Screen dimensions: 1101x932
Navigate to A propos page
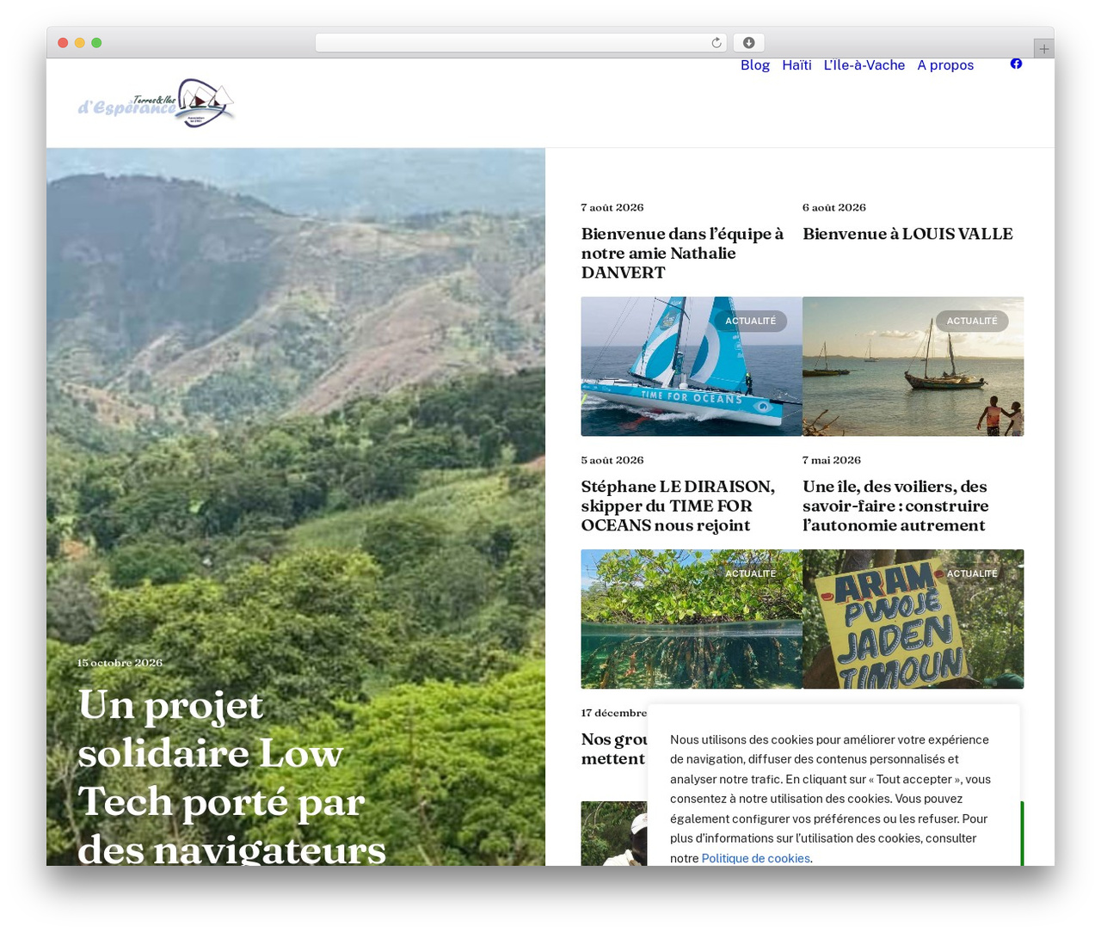945,65
